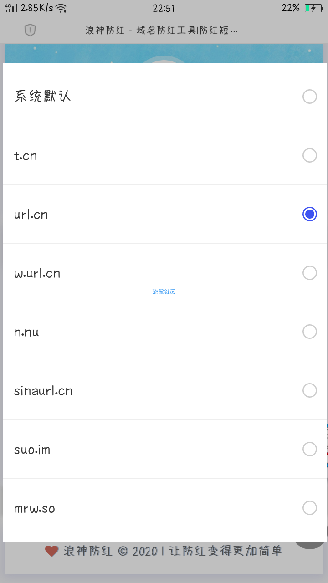The width and height of the screenshot is (328, 583).
Task: Tap the clock showing 22:51
Action: pyautogui.click(x=164, y=8)
